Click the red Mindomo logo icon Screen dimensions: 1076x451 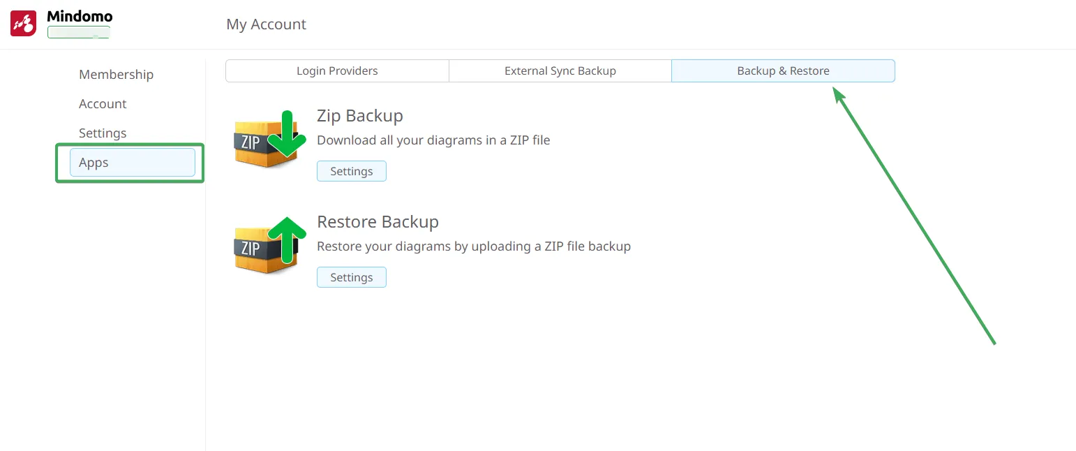(23, 24)
